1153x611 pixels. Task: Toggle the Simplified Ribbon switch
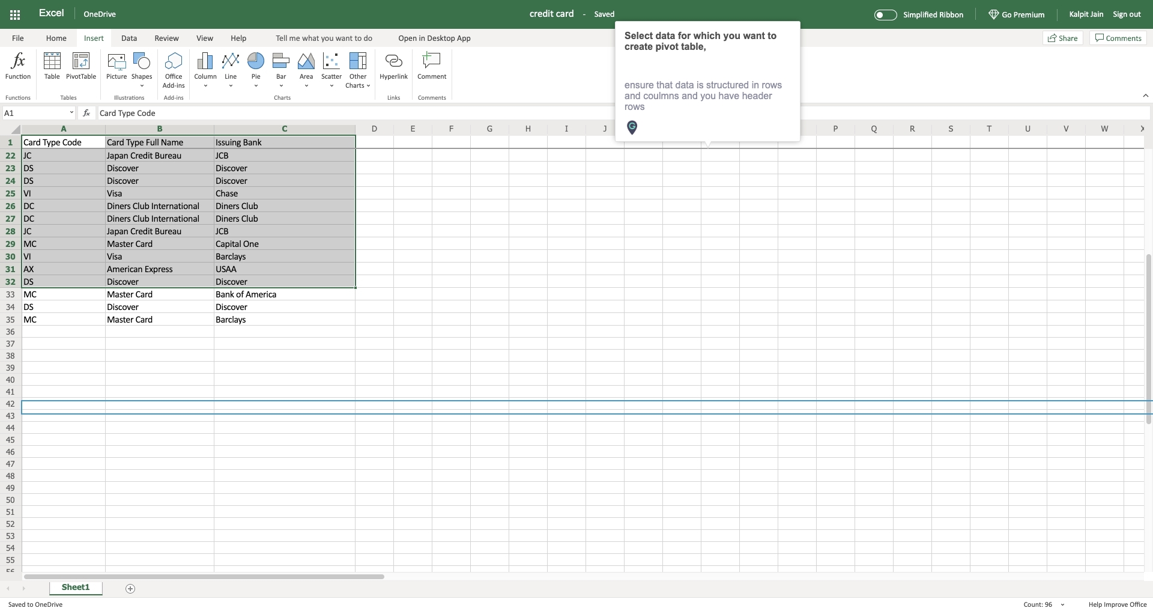(885, 14)
